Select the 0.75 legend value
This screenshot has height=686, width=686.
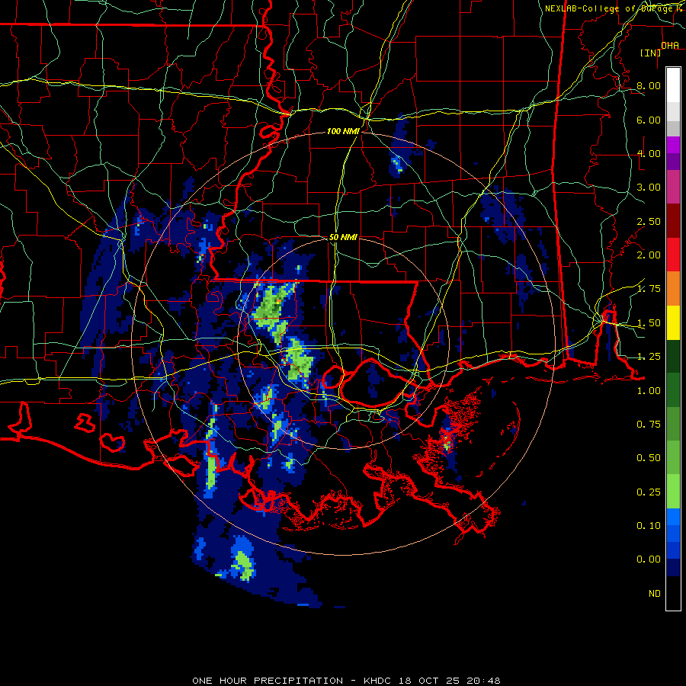tap(649, 425)
